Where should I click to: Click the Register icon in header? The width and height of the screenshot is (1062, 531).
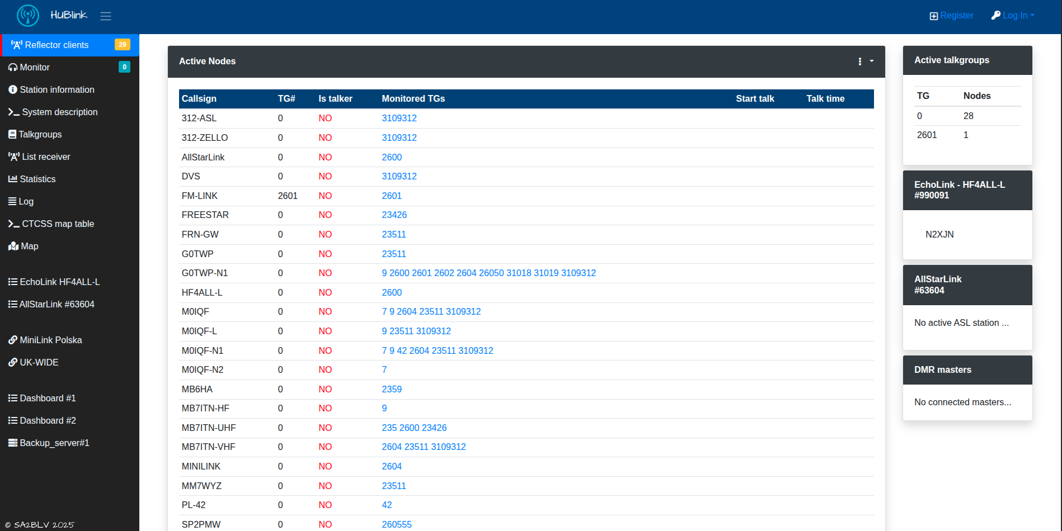(x=934, y=16)
